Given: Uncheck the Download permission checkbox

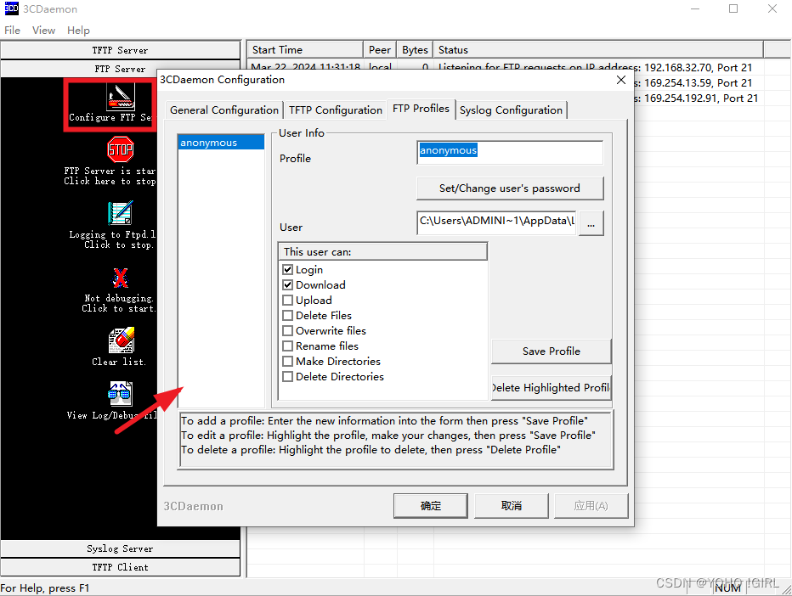Looking at the screenshot, I should (x=288, y=284).
